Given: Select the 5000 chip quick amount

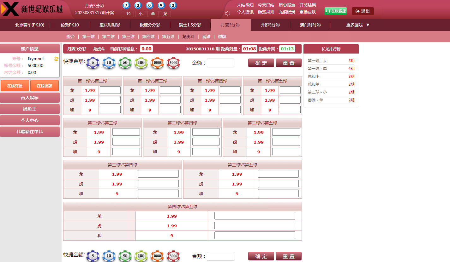Looking at the screenshot, I should pos(173,63).
